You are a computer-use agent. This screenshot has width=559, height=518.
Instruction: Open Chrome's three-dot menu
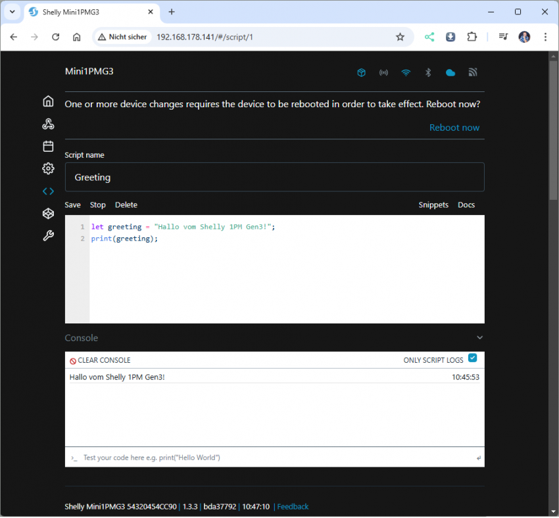click(x=545, y=37)
